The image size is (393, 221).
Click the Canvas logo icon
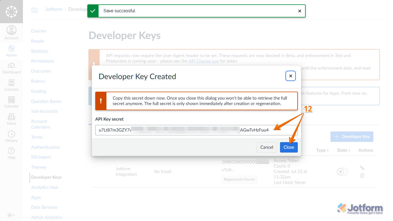11,11
